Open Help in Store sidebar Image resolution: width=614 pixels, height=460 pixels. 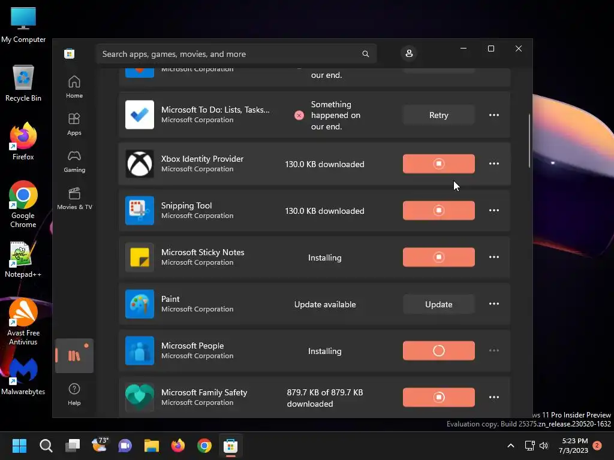(74, 394)
